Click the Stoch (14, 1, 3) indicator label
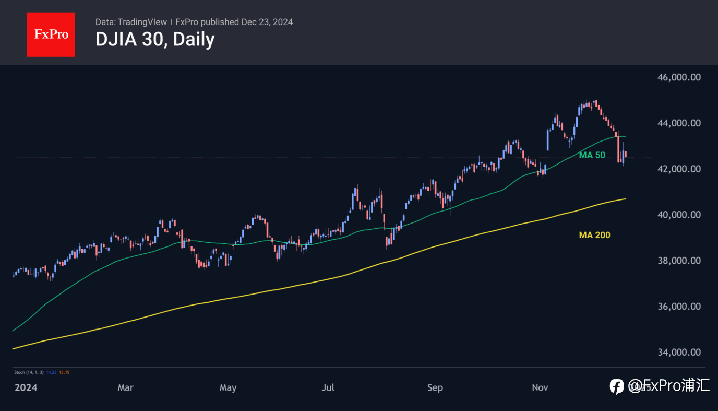Screen dimensions: 718x411 point(29,372)
